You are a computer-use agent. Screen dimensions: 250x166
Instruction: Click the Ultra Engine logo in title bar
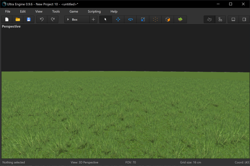tap(4, 4)
